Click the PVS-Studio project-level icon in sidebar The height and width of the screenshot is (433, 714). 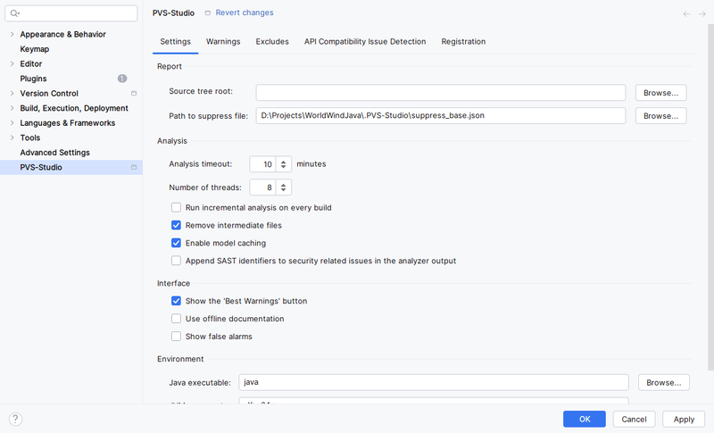pyautogui.click(x=133, y=168)
